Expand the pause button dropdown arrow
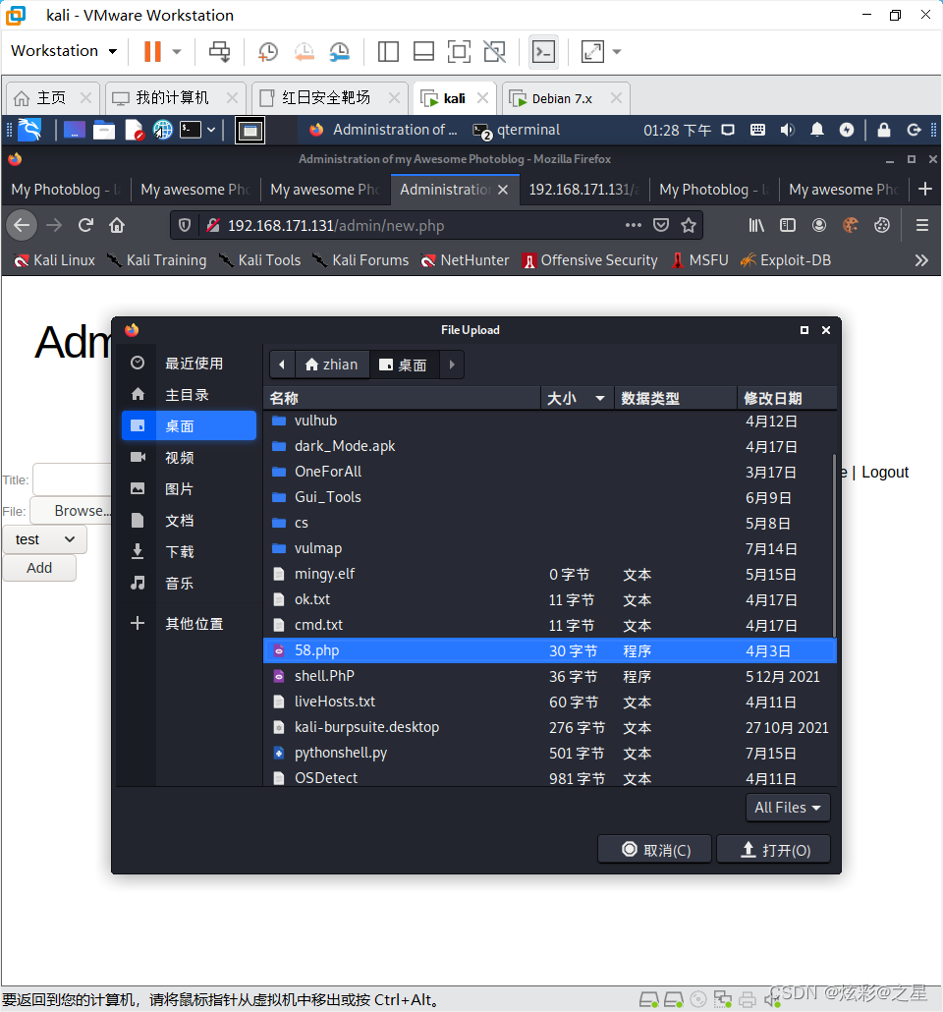The width and height of the screenshot is (943, 1012). click(177, 52)
